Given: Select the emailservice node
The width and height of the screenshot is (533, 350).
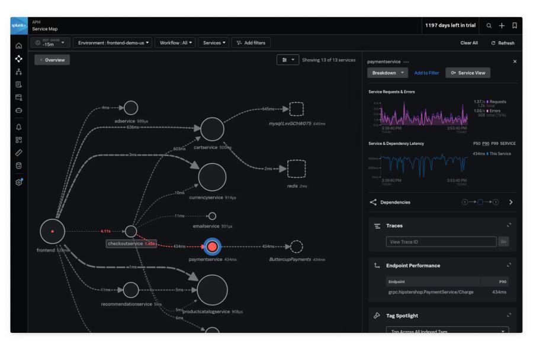Looking at the screenshot, I should tap(212, 216).
